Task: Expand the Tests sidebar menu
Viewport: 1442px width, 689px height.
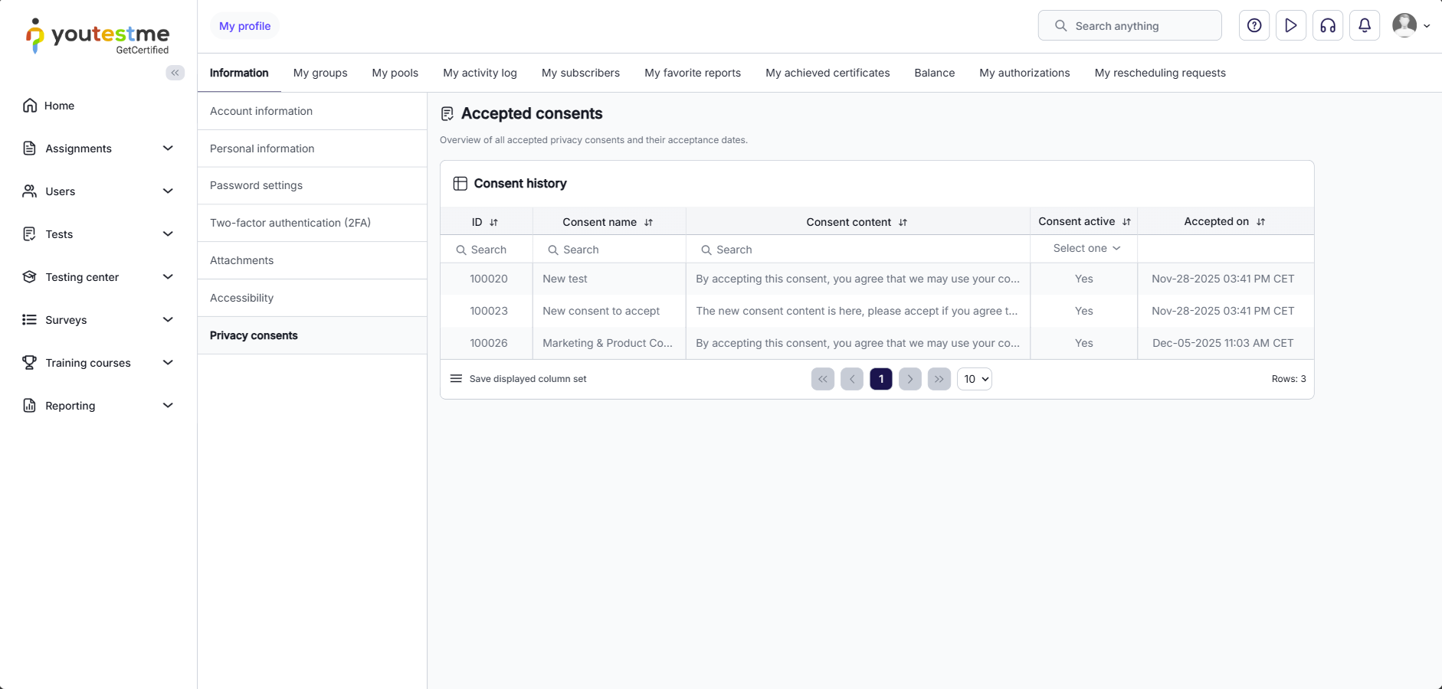Action: coord(98,234)
